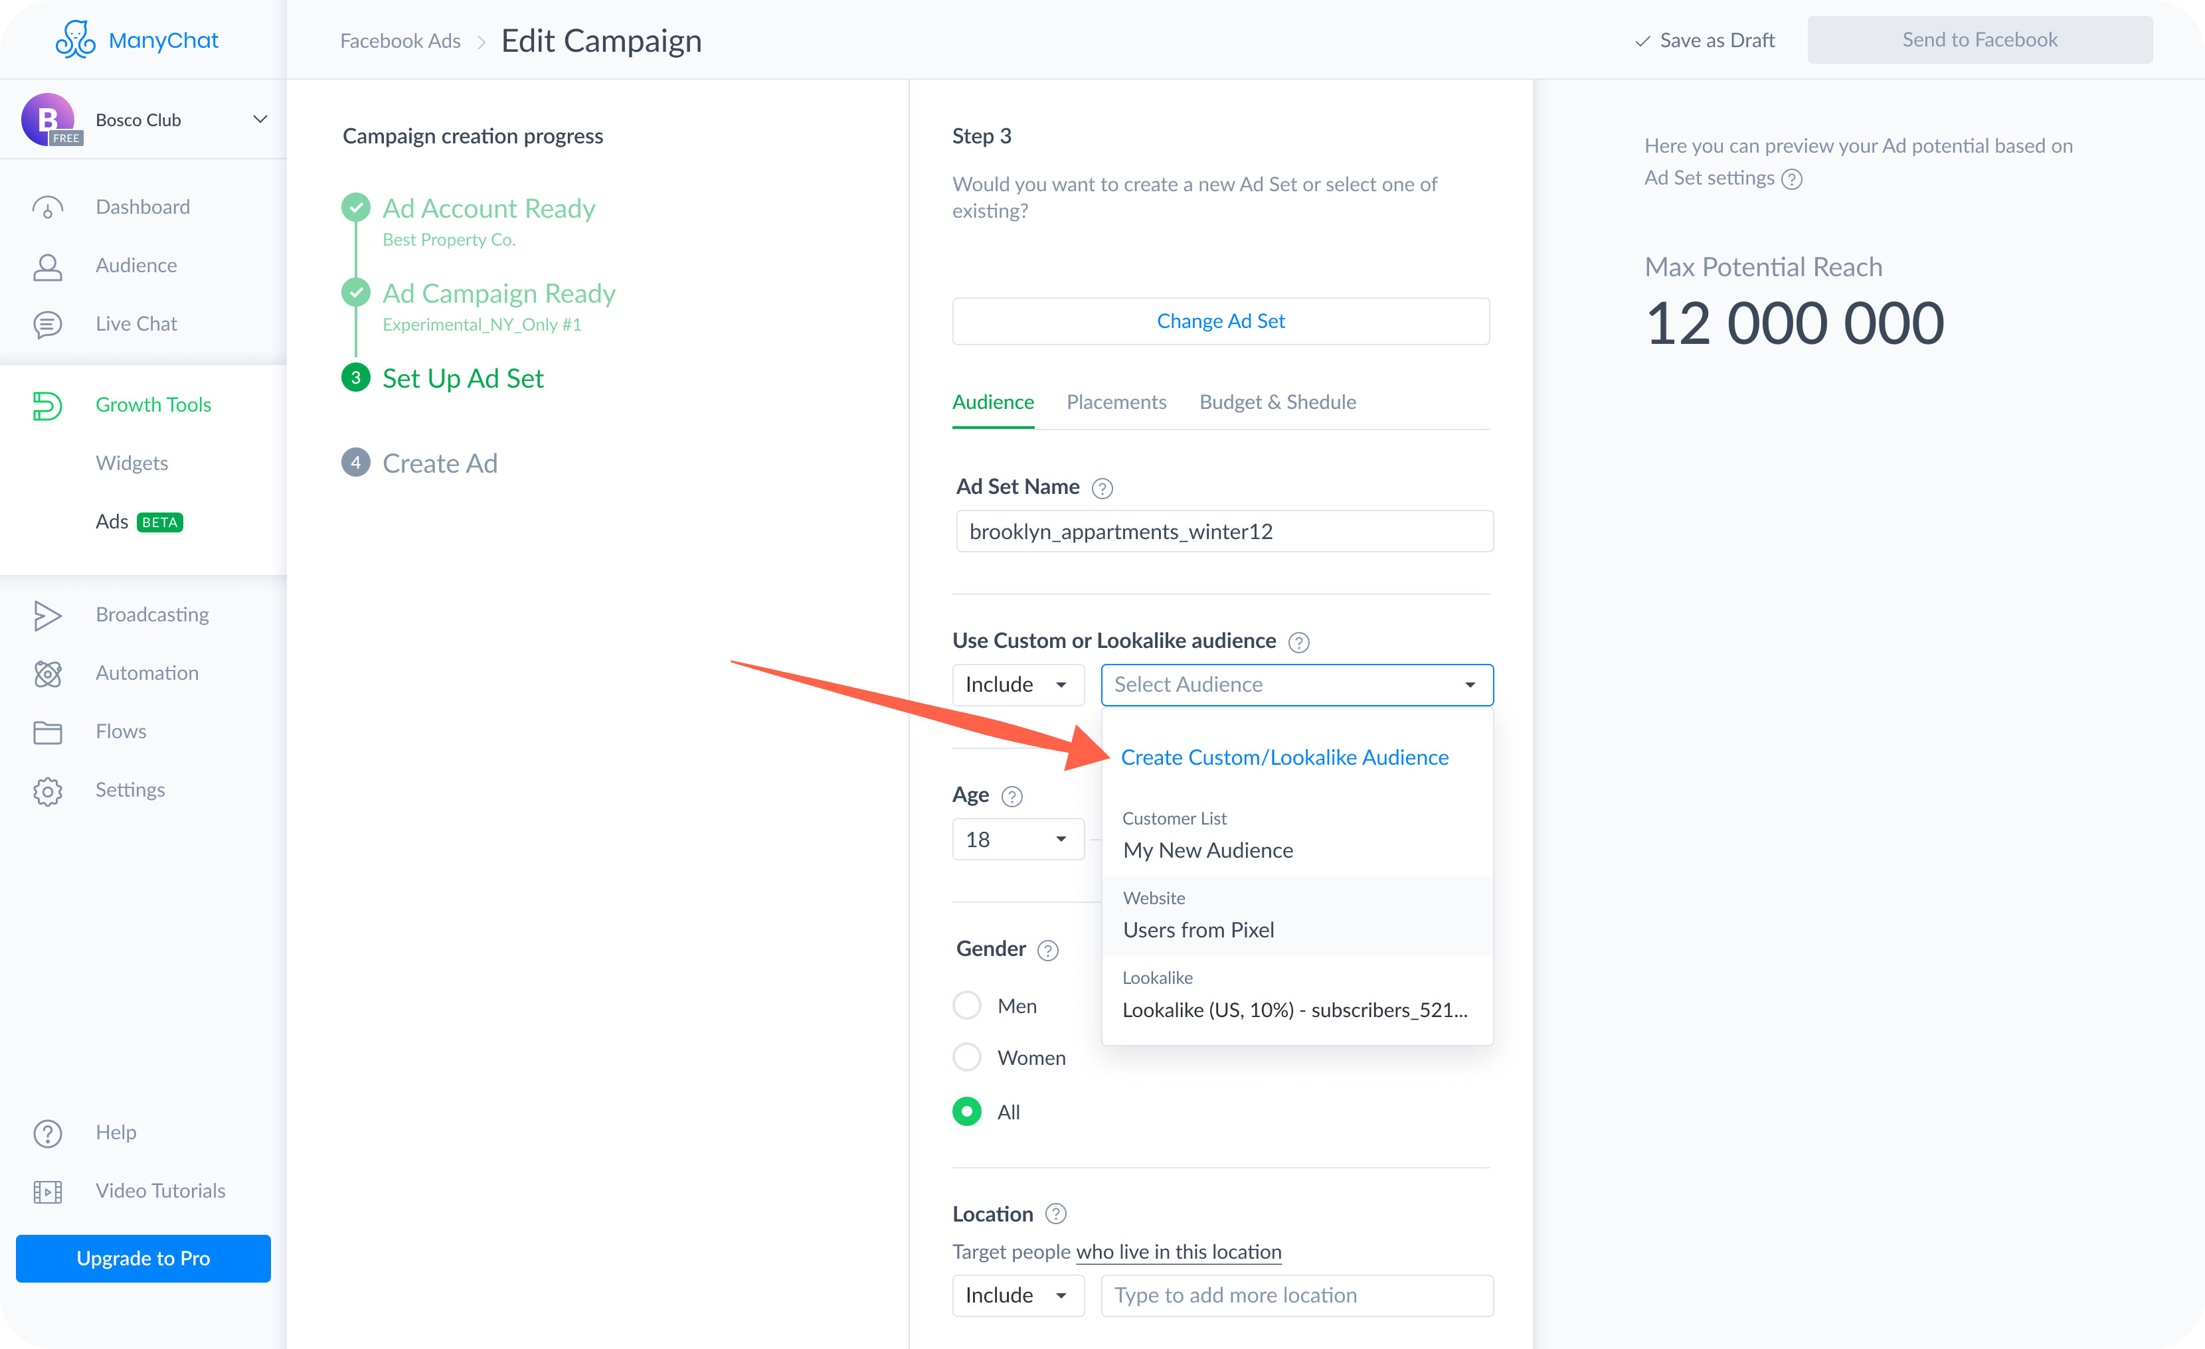Image resolution: width=2205 pixels, height=1349 pixels.
Task: Select Growth Tools menu item
Action: pyautogui.click(x=153, y=404)
